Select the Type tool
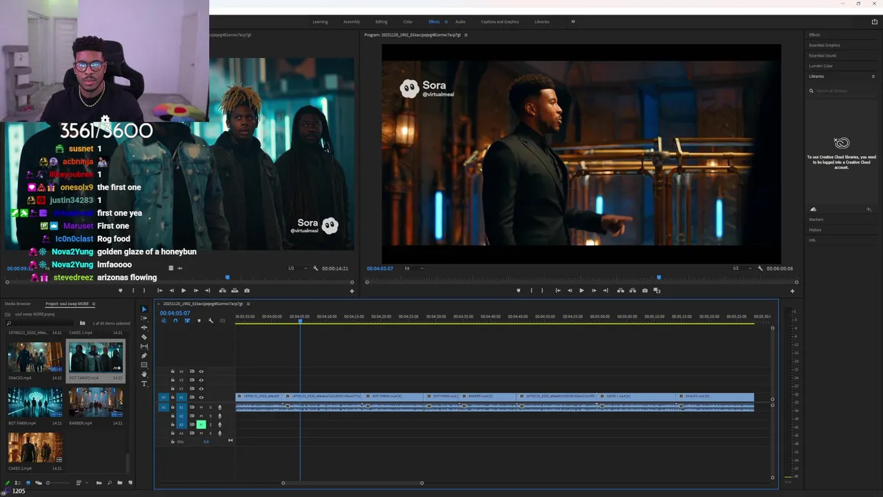This screenshot has height=497, width=883. point(144,384)
